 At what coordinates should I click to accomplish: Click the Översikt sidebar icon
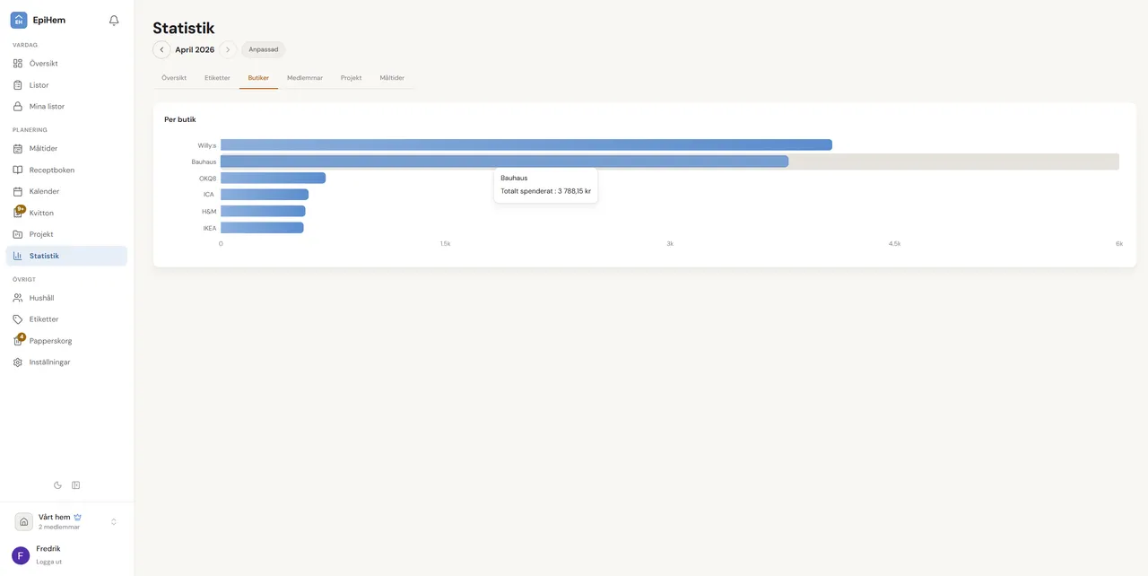click(x=18, y=64)
